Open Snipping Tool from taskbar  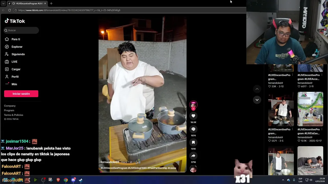50,180
